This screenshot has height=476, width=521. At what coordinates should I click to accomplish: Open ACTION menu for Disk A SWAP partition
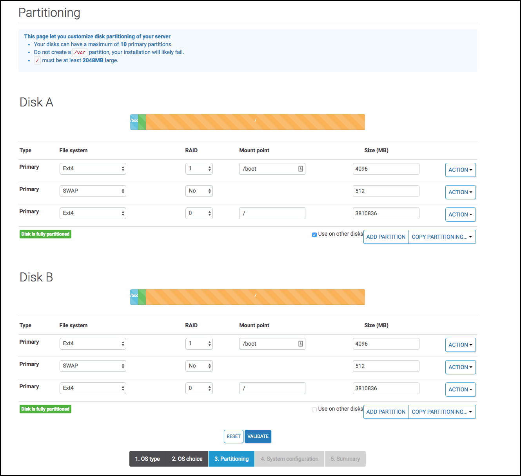pyautogui.click(x=460, y=192)
